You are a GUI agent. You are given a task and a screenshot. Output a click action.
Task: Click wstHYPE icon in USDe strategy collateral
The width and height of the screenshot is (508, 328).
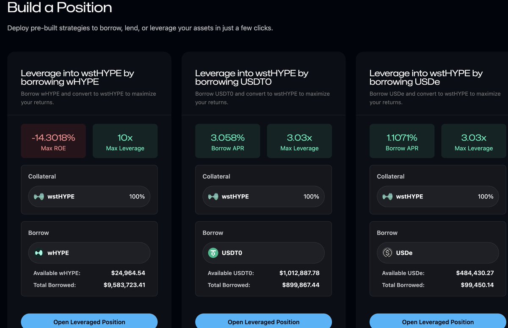coord(387,196)
